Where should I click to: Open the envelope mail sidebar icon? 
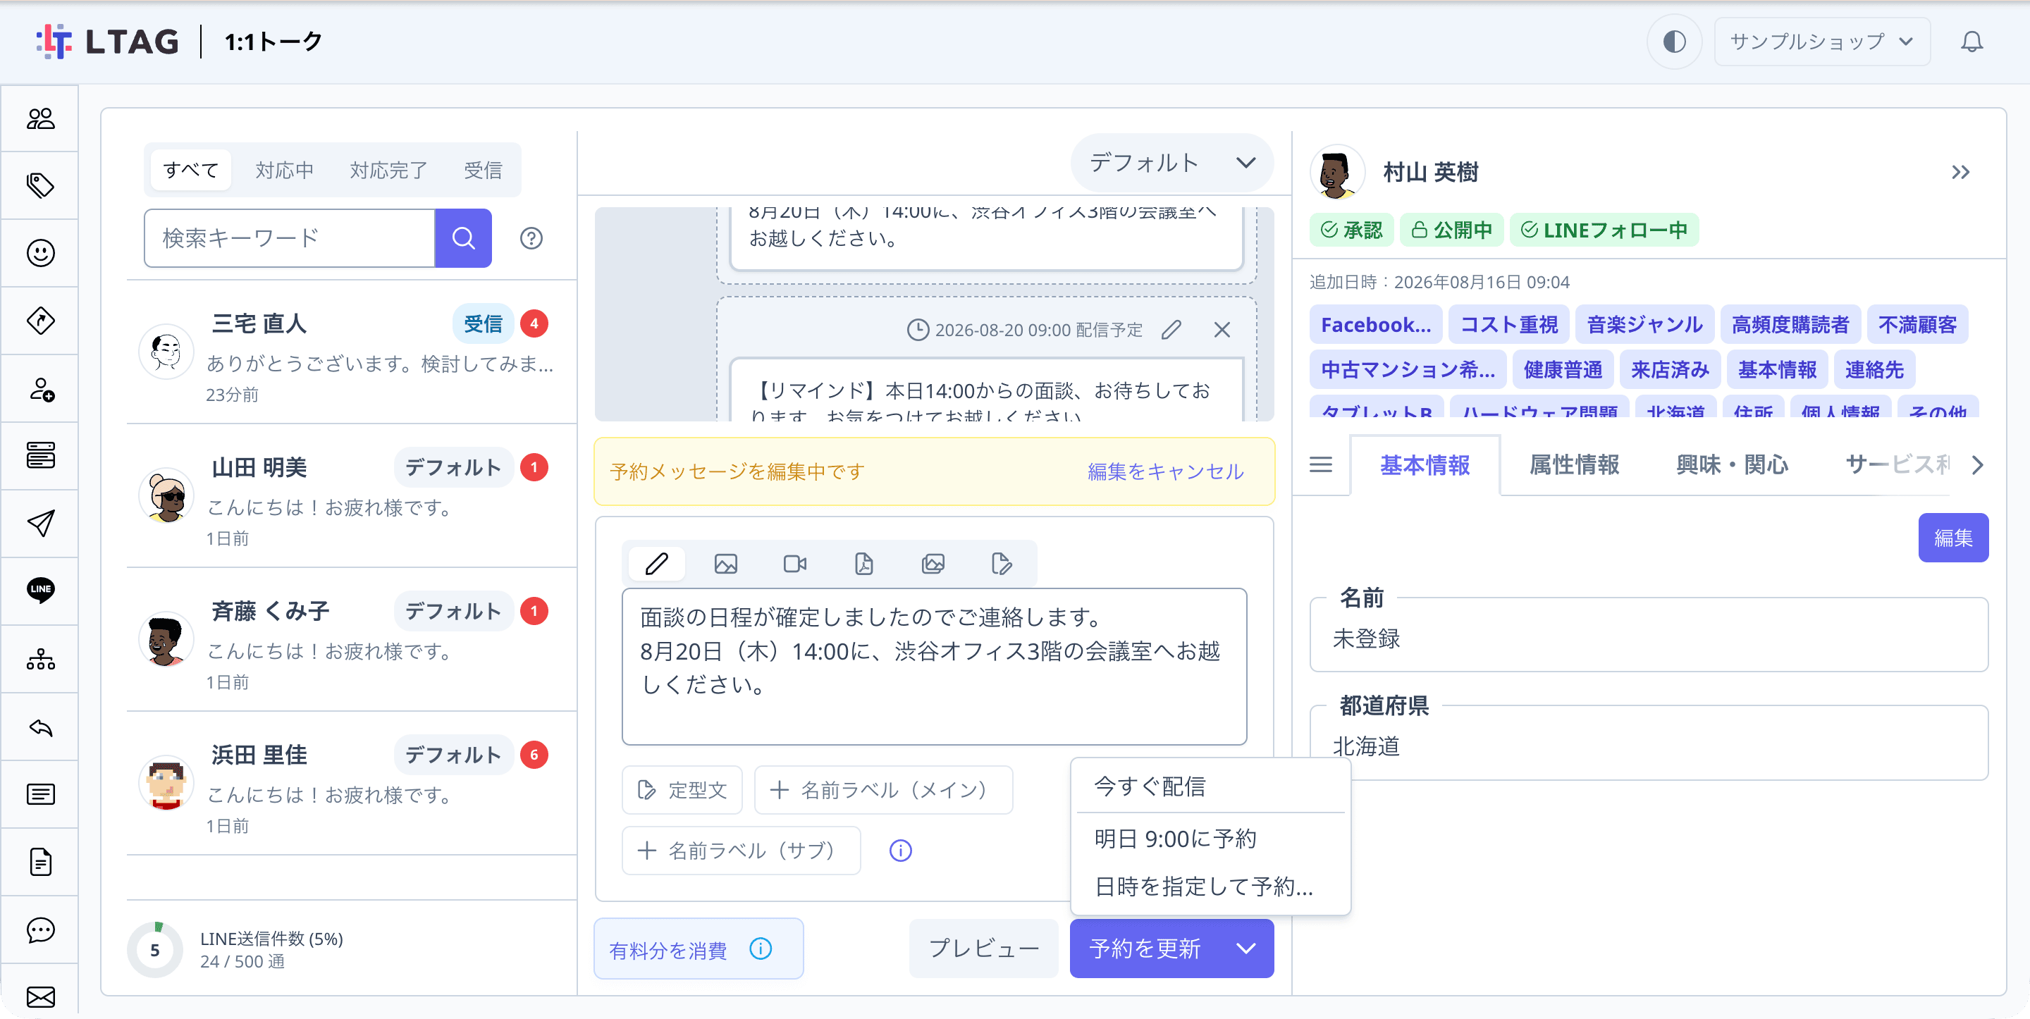click(40, 997)
